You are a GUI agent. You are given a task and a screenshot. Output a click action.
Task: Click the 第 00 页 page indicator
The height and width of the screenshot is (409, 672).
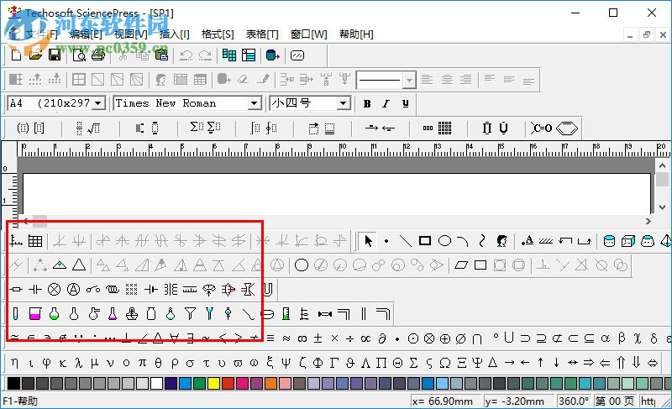615,401
